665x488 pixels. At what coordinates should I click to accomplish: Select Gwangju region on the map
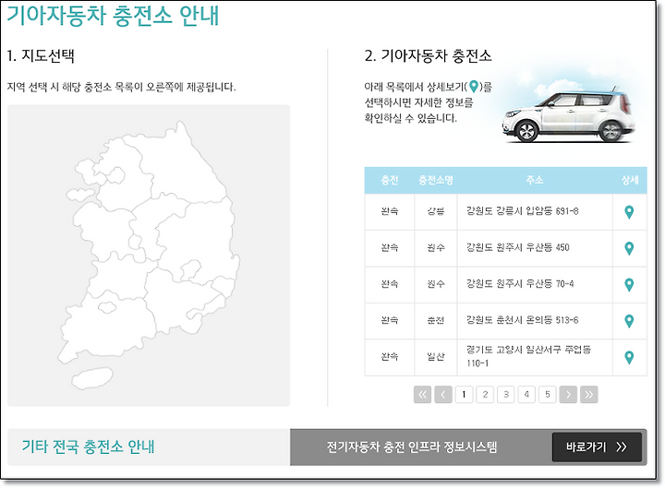[x=107, y=306]
